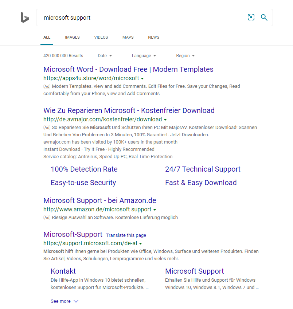Click the de.avmajor.com/kostenfreier/download URL text
293x309 pixels.
click(x=103, y=120)
